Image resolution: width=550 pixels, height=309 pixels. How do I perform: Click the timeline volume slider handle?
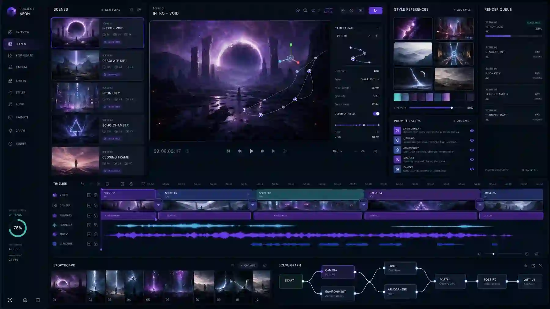[493, 254]
